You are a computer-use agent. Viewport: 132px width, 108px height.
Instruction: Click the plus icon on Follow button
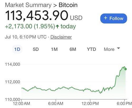(106, 18)
